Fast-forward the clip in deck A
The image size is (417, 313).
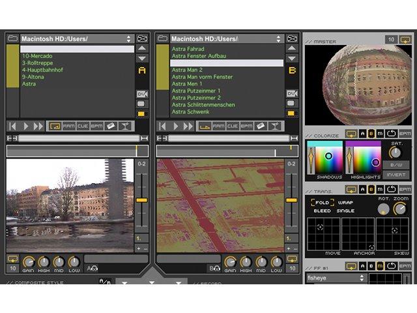click(38, 126)
